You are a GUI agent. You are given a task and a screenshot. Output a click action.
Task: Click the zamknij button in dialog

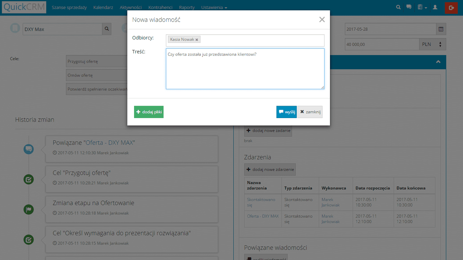pos(310,112)
